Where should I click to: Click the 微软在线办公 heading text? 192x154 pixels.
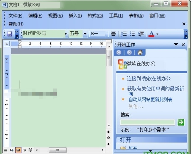(141, 64)
